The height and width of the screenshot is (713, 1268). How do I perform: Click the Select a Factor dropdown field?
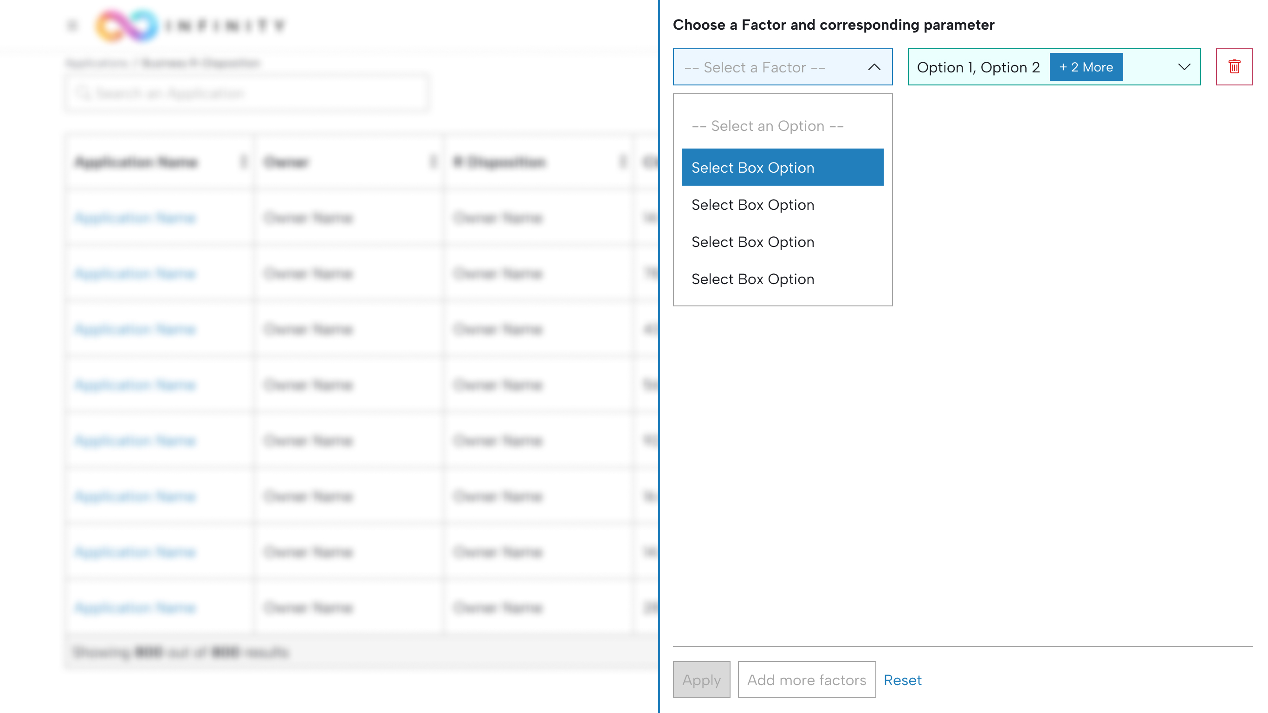pos(768,67)
